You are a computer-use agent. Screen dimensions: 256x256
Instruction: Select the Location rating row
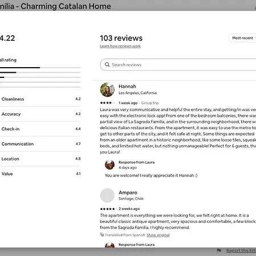tap(40, 159)
